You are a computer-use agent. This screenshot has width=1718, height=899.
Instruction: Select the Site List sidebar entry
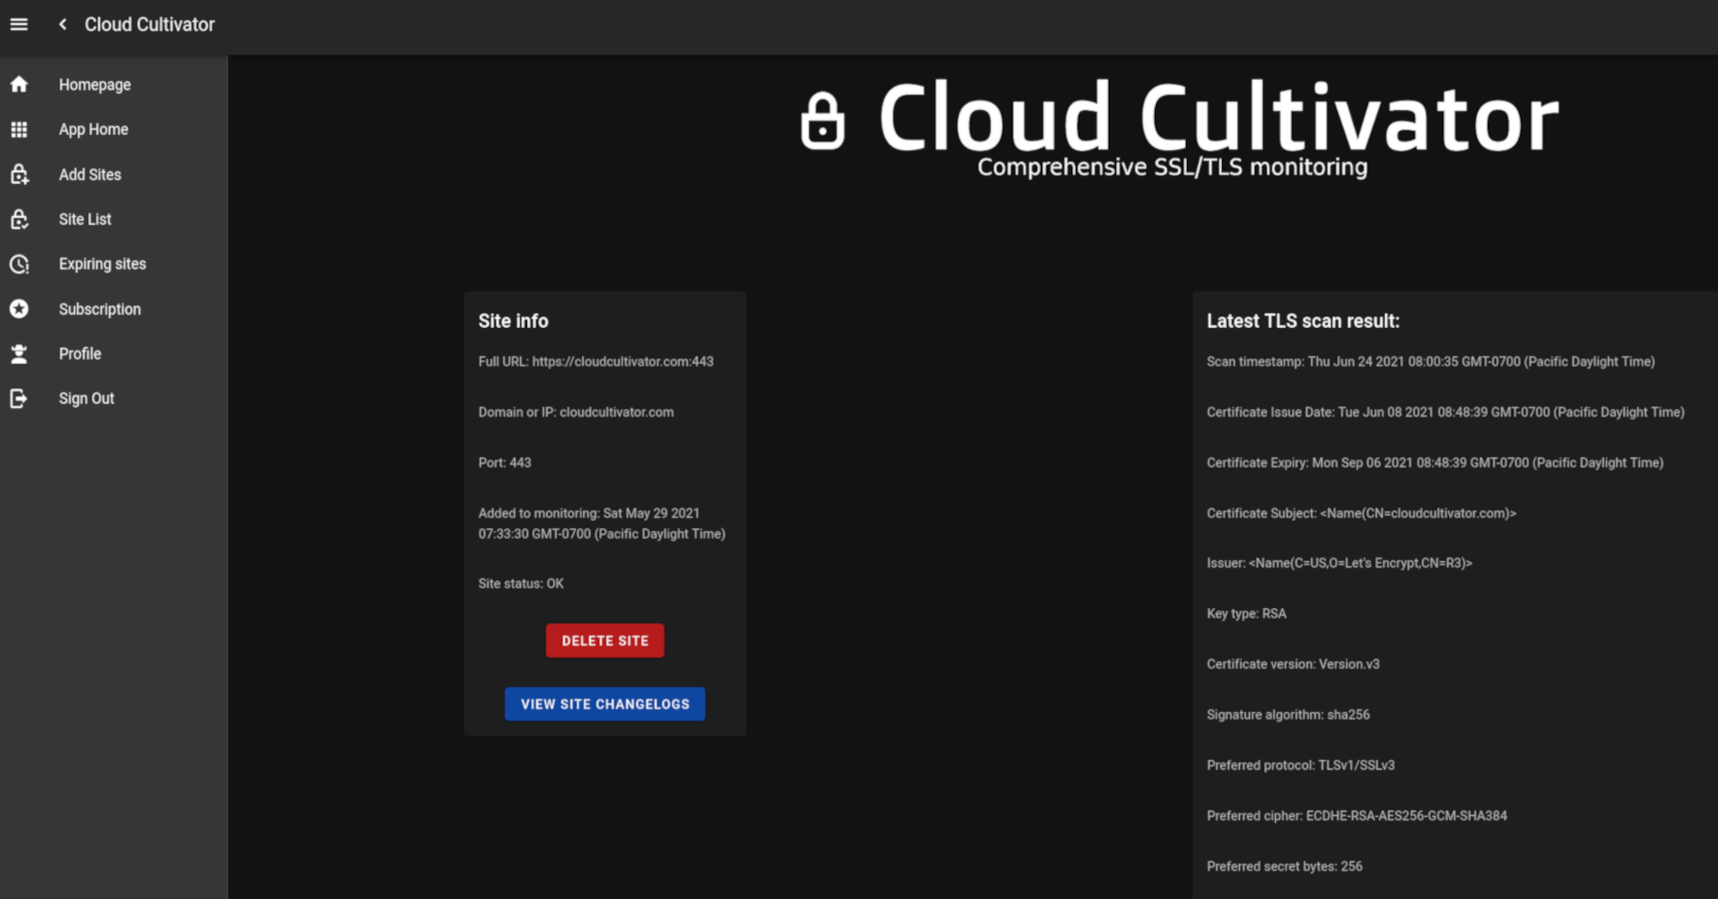[x=85, y=219]
